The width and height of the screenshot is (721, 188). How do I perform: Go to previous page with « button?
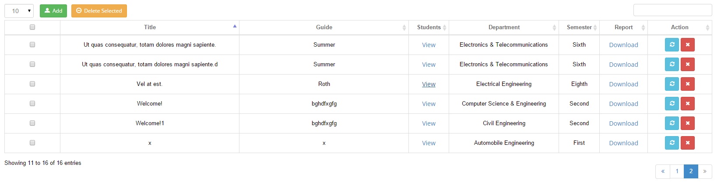663,171
